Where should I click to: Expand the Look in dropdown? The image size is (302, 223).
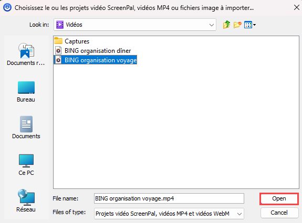tap(212, 25)
